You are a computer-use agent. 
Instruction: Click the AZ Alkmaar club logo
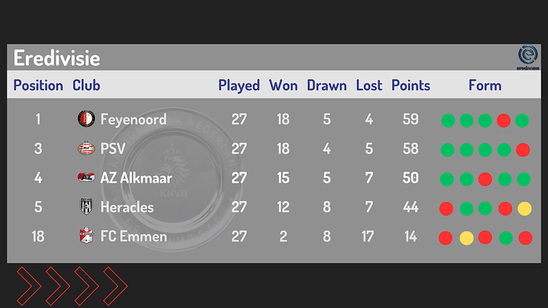(x=86, y=178)
